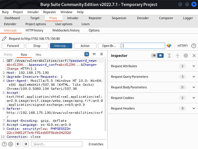
Task: Open the proxy Options sub-tab
Action: click(x=94, y=30)
